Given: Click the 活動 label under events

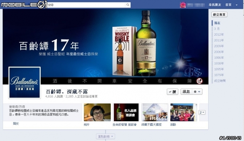Looking at the screenshot, I should 173,125.
